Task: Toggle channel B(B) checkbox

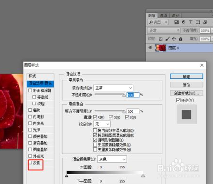Action: click(127, 117)
